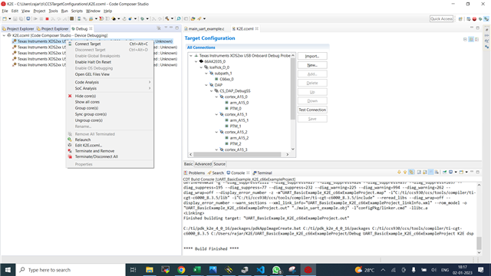This screenshot has height=276, width=491.
Task: Switch to the CCS Debug perspective icon
Action: (x=486, y=19)
